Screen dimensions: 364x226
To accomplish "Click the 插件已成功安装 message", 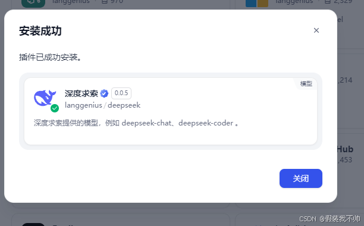I will [x=50, y=57].
